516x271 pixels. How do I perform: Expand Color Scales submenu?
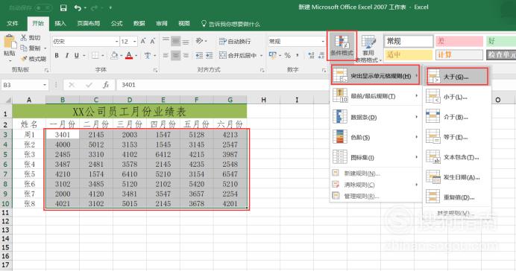(x=376, y=137)
